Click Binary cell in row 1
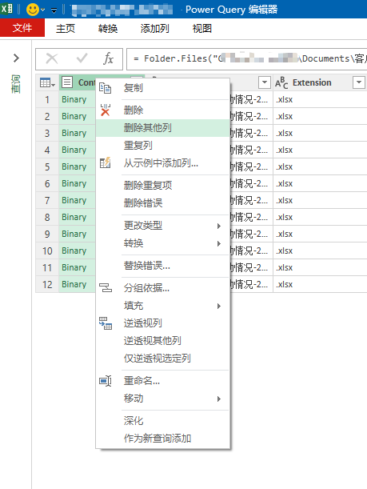Image resolution: width=367 pixels, height=489 pixels. coord(78,99)
